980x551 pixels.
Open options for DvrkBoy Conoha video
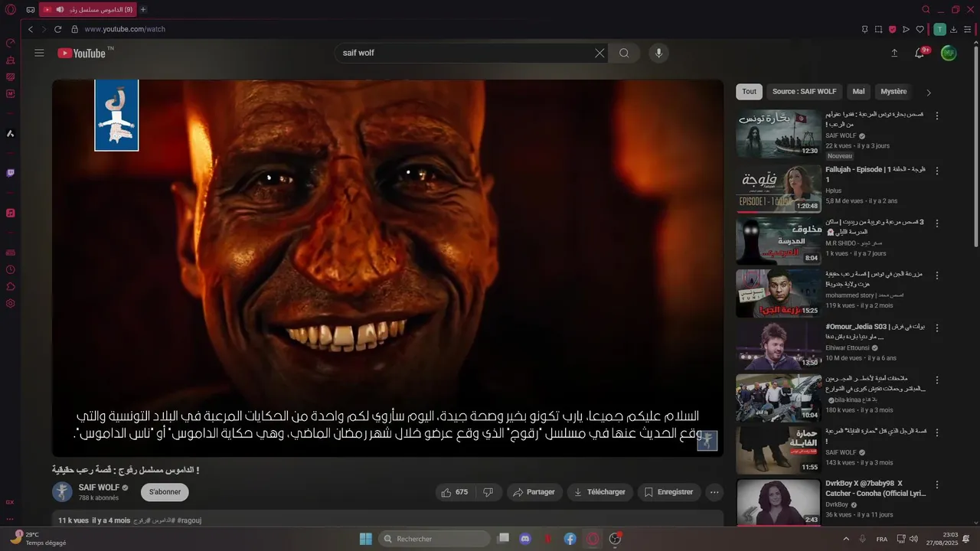pyautogui.click(x=936, y=485)
